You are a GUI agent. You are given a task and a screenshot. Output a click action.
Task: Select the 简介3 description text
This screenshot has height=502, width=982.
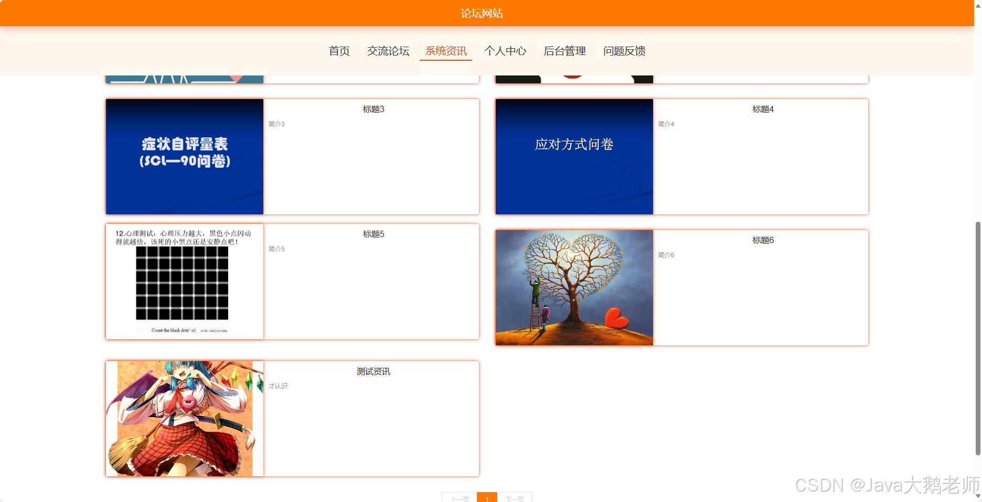coord(276,124)
